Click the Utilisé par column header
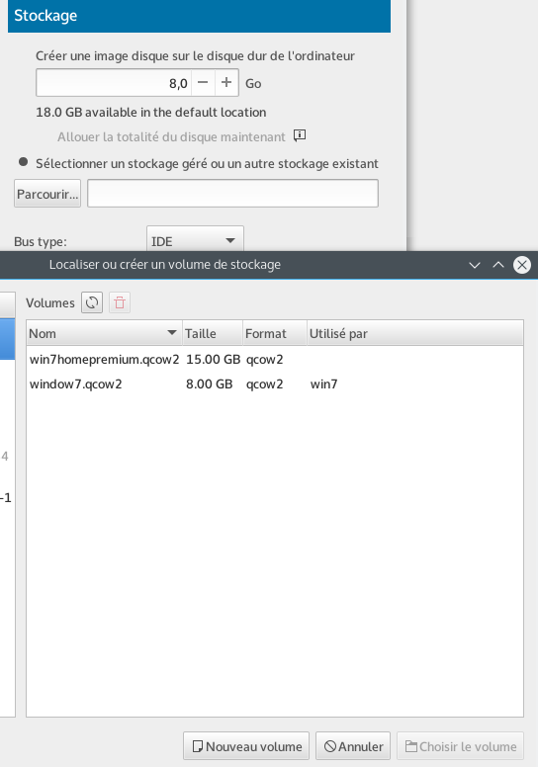This screenshot has width=538, height=767. pos(415,333)
